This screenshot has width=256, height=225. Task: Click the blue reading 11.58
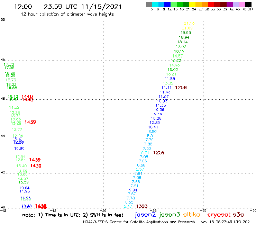pyautogui.click(x=170, y=79)
